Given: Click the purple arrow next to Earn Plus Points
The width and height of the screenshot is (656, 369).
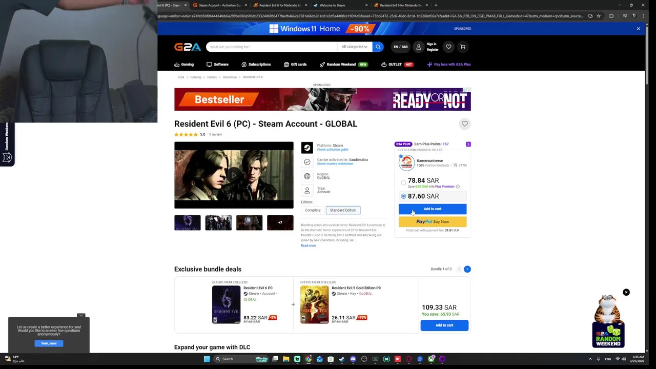Looking at the screenshot, I should point(468,144).
